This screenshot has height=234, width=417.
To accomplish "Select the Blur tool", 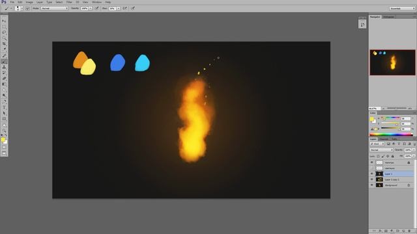I will click(x=4, y=90).
